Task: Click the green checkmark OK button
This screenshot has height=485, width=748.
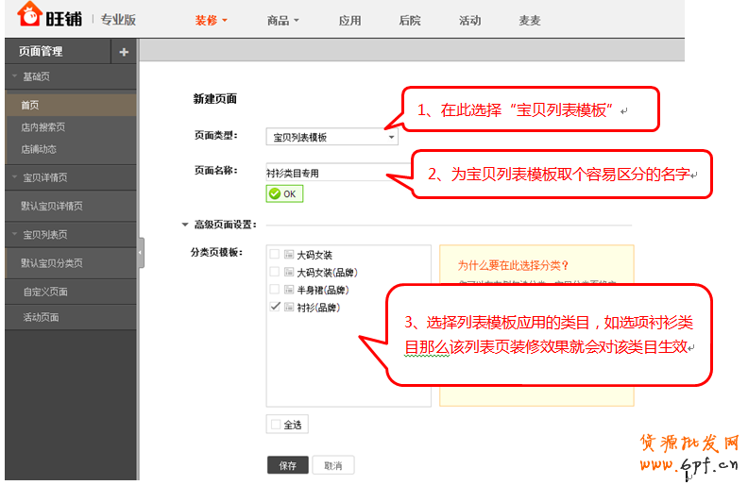Action: (284, 193)
